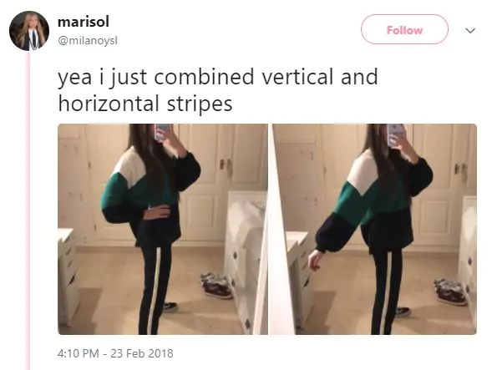This screenshot has width=502, height=370.
Task: Open the tweet options chevron menu
Action: (470, 30)
